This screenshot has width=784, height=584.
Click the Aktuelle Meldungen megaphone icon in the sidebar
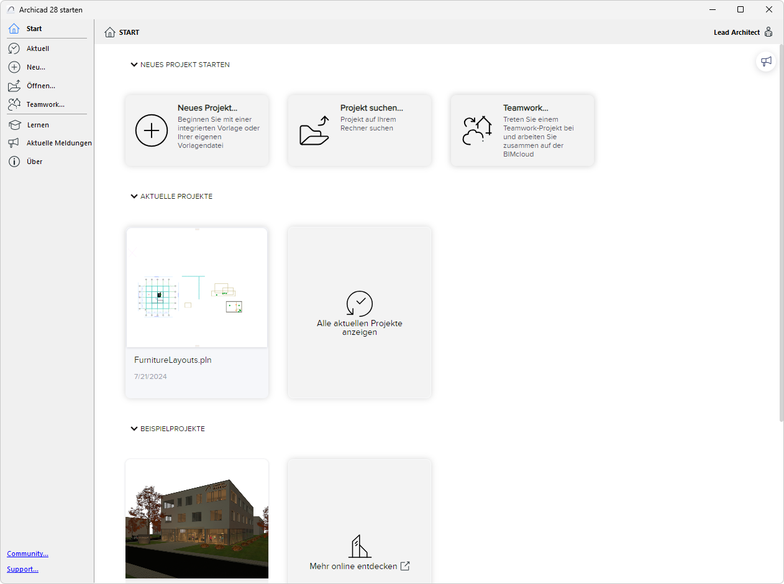point(14,143)
